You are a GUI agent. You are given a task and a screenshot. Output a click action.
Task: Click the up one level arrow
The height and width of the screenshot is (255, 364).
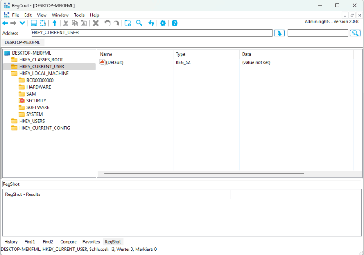tap(55, 23)
